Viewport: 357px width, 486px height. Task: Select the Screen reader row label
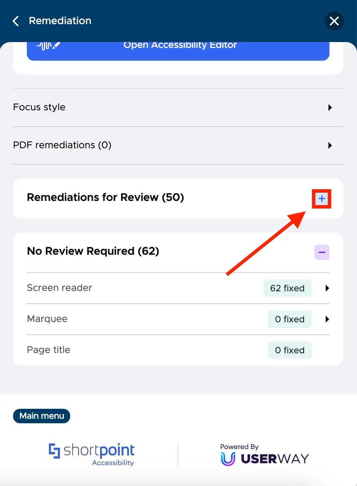[60, 288]
